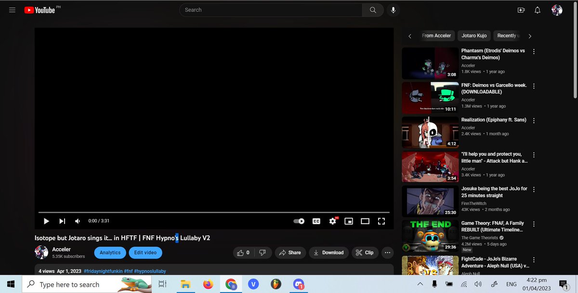578x293 pixels.
Task: Click the #hypnoslullaby hashtag
Action: pos(150,271)
